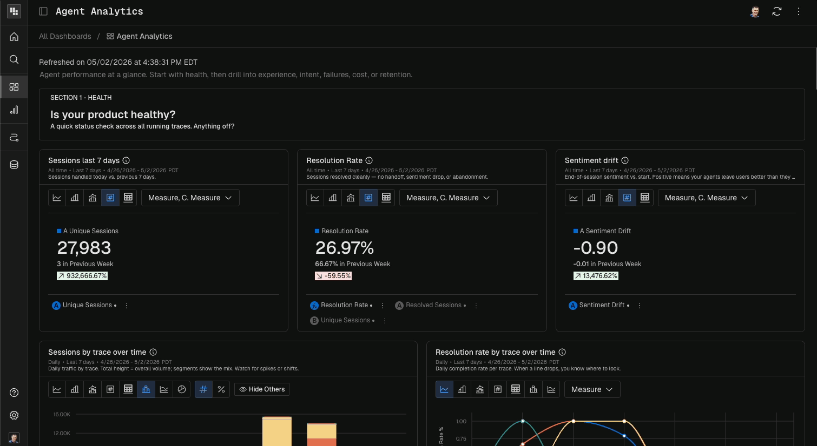Click the page vertical scrollbar

point(815,68)
